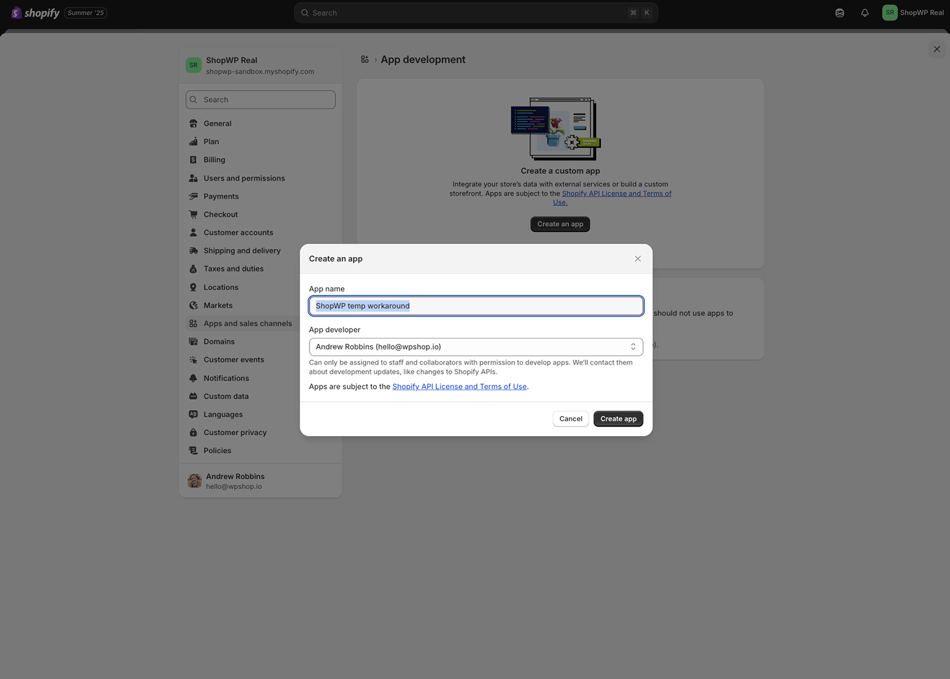Click the breadcrumb apps grid icon
This screenshot has width=950, height=679.
click(365, 59)
